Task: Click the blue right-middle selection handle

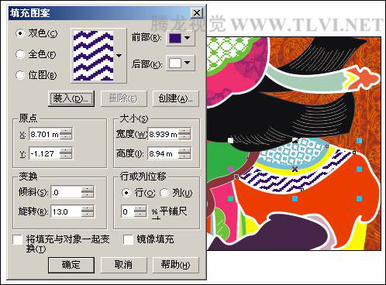Action: click(x=359, y=170)
